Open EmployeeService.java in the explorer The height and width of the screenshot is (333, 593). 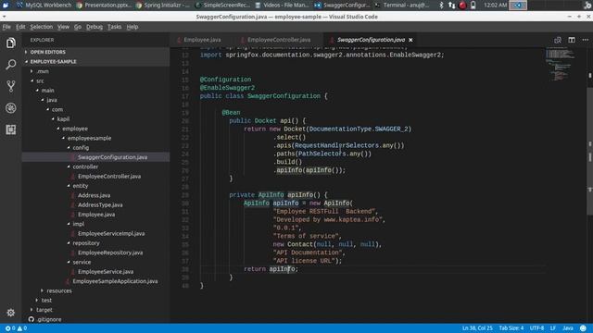pos(105,272)
